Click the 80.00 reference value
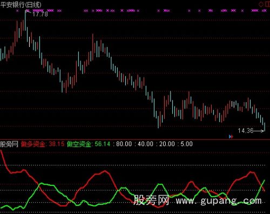270x214 pixels. (124, 144)
